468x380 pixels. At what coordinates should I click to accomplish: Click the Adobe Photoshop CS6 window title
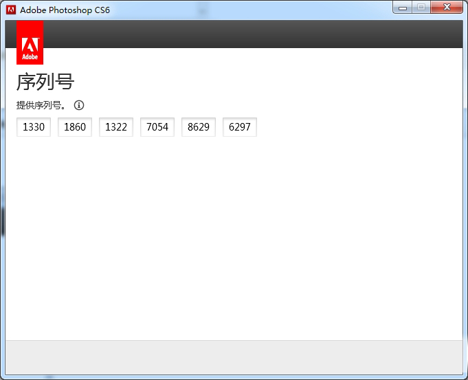click(x=65, y=10)
